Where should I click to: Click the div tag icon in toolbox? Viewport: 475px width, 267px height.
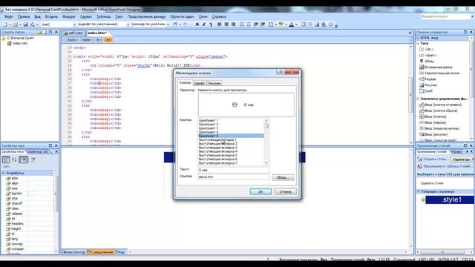click(422, 50)
